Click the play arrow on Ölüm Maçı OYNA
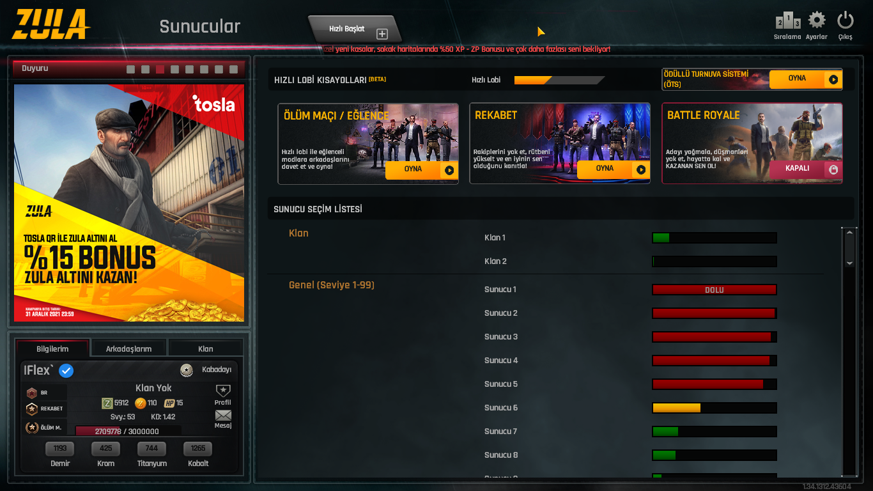 pyautogui.click(x=449, y=170)
